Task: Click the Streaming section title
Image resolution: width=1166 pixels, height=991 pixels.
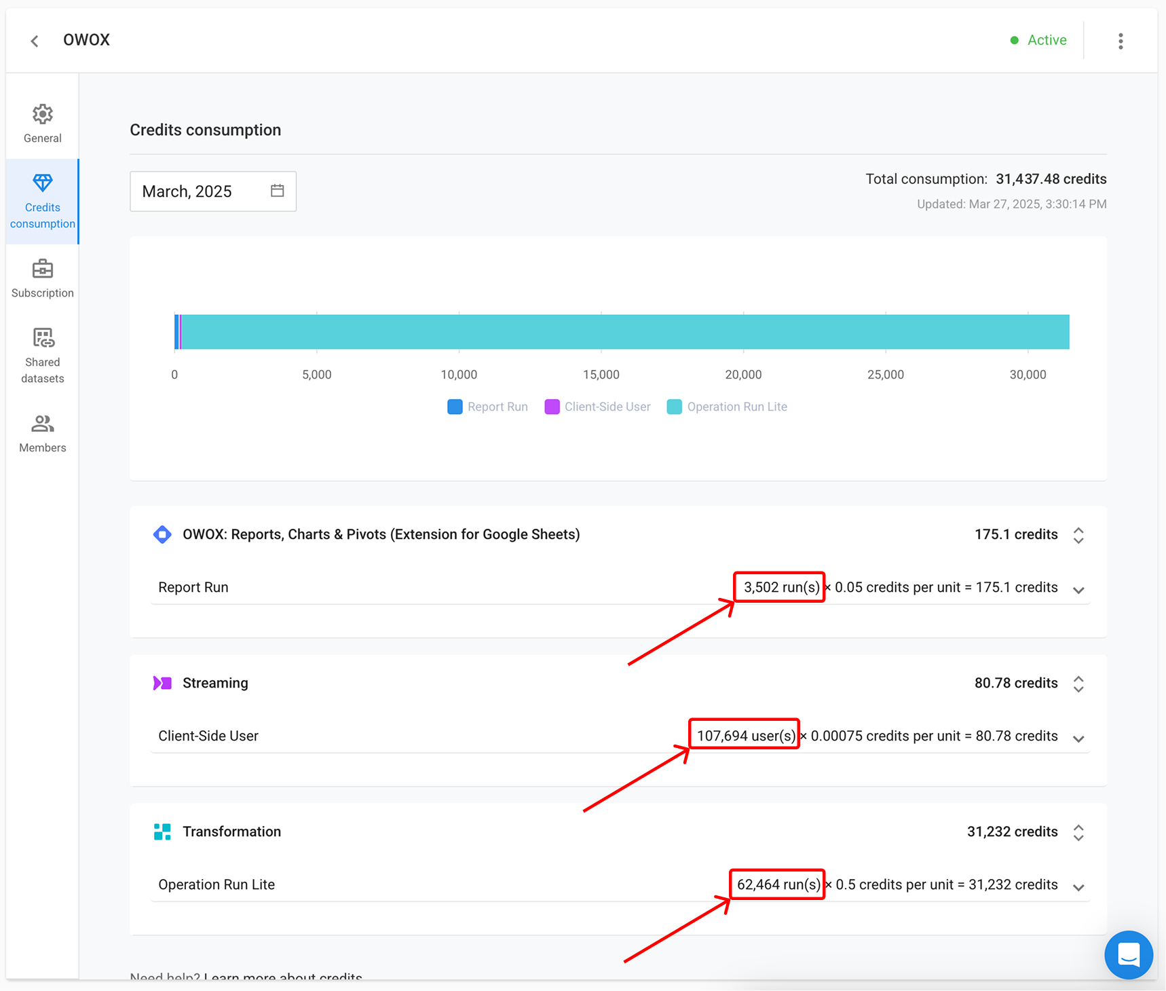Action: point(215,683)
